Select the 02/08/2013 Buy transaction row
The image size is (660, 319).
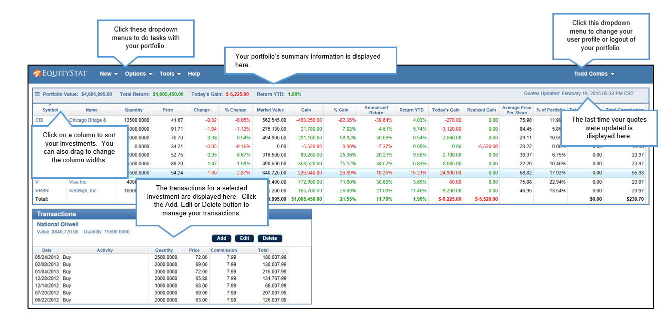[x=160, y=264]
